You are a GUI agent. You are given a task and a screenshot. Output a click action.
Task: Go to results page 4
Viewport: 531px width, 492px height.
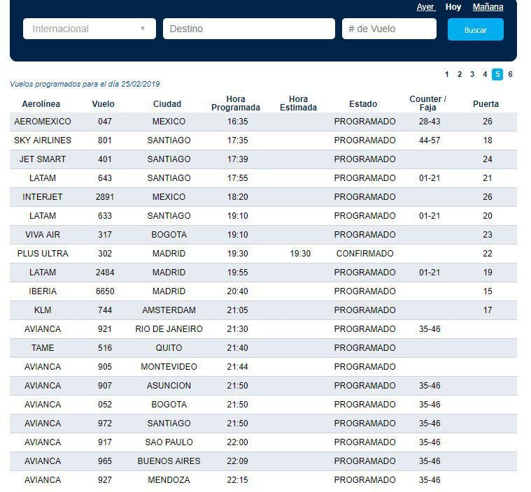pyautogui.click(x=485, y=74)
